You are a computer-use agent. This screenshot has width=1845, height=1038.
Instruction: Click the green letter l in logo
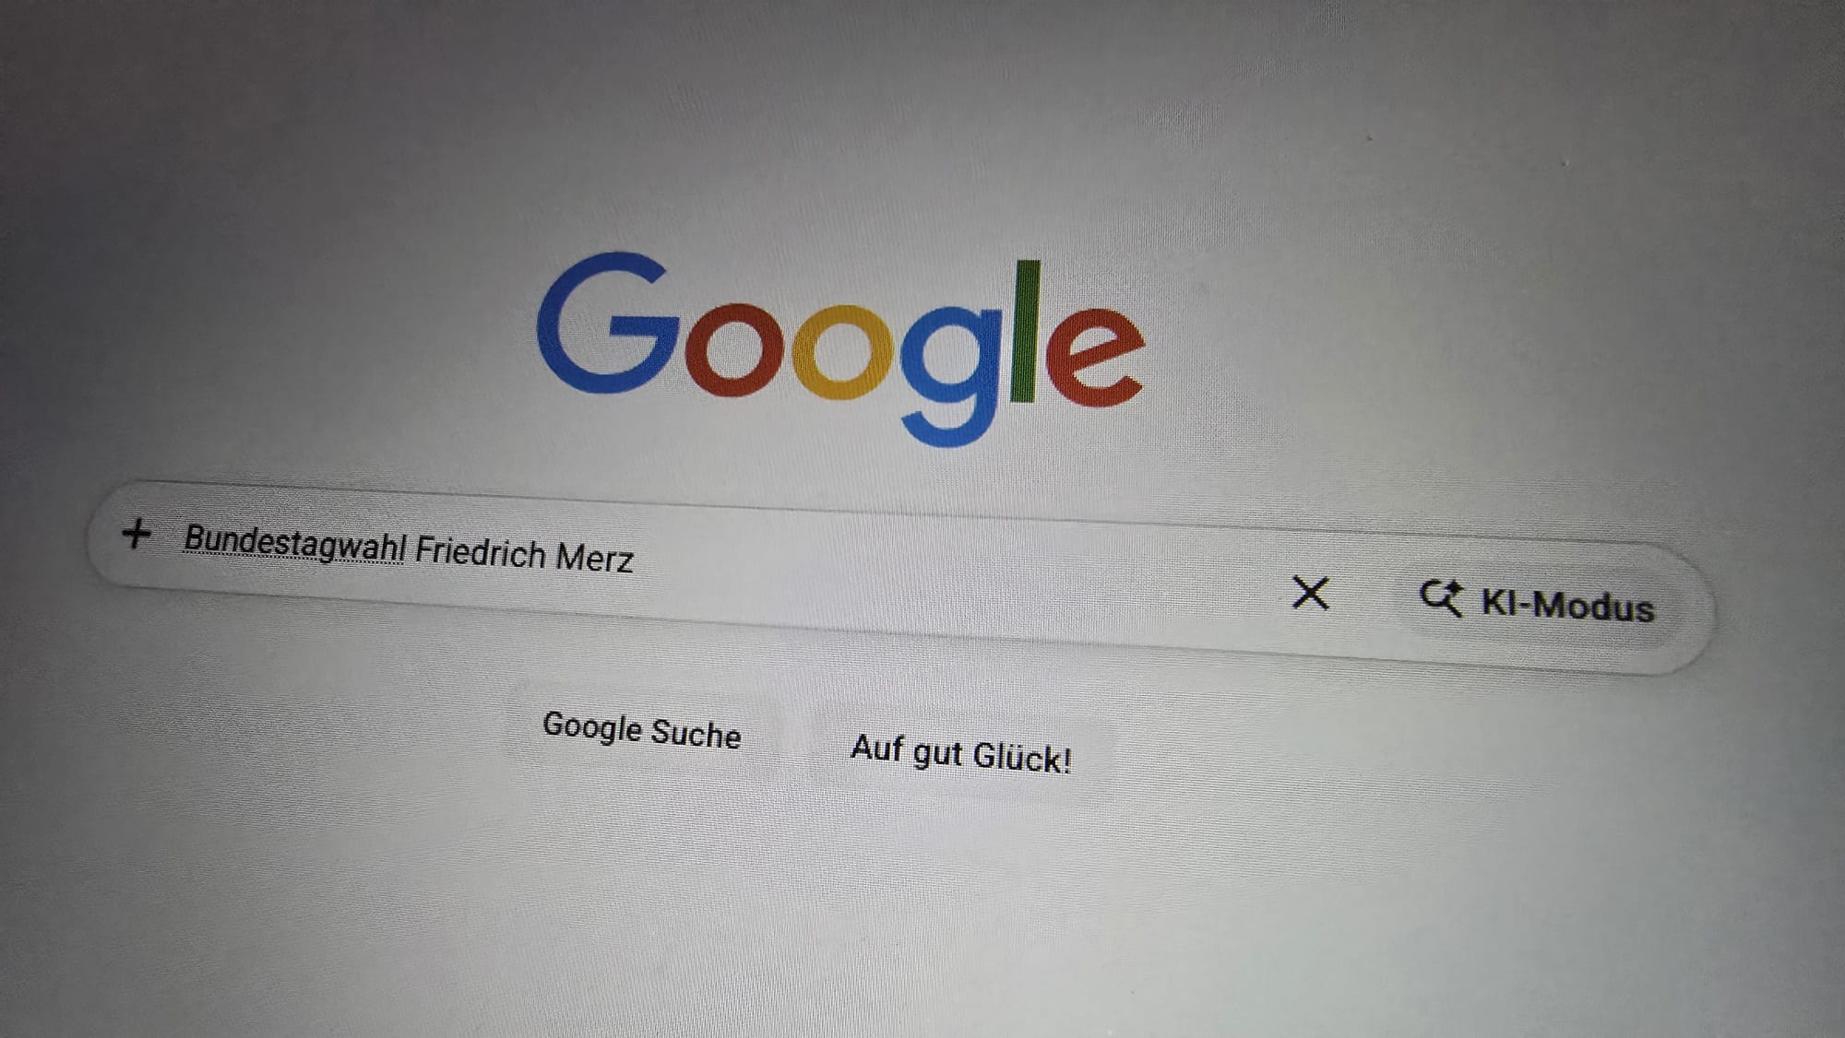[1025, 332]
